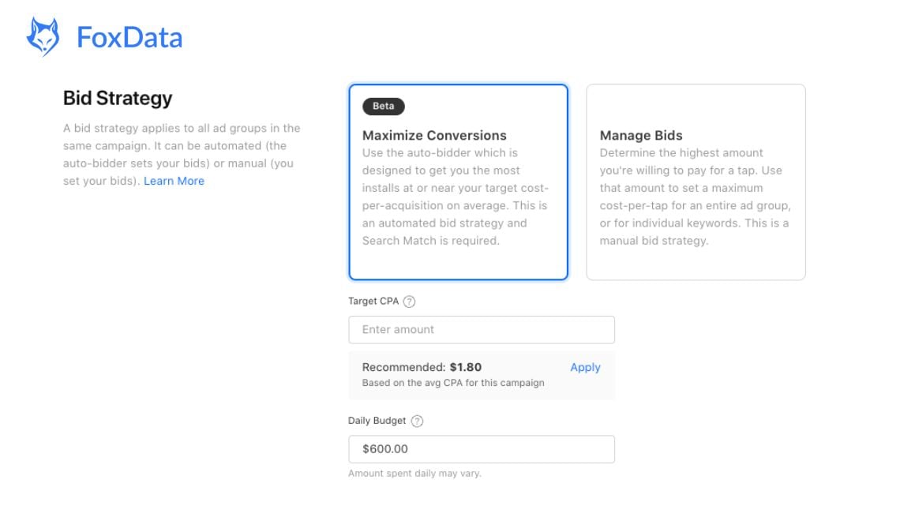Click the Bid Strategy heading
The width and height of the screenshot is (900, 506).
coord(117,99)
